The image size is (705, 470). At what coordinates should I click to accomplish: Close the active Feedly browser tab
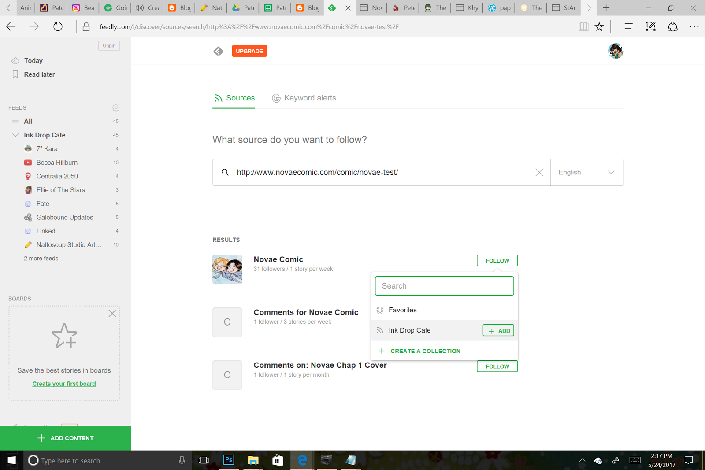click(x=348, y=8)
